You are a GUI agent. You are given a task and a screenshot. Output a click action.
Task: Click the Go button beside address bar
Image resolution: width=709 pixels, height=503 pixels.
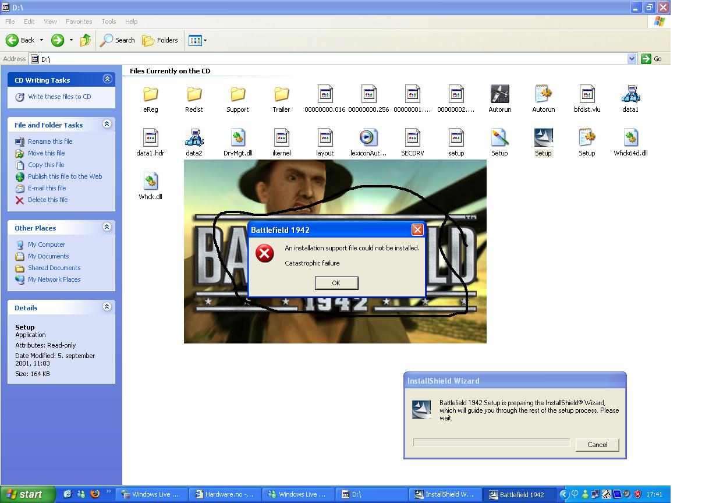tap(653, 59)
